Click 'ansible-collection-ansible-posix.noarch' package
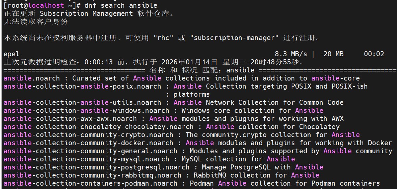The width and height of the screenshot is (397, 189). [82, 86]
